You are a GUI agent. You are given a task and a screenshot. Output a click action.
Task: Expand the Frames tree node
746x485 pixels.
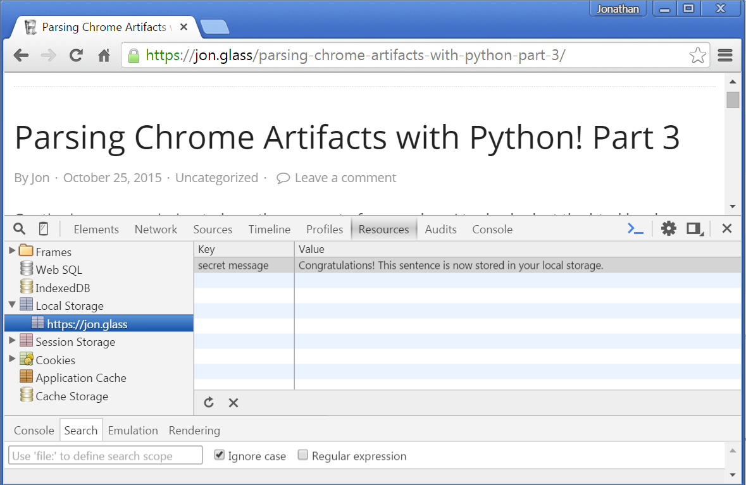point(13,250)
